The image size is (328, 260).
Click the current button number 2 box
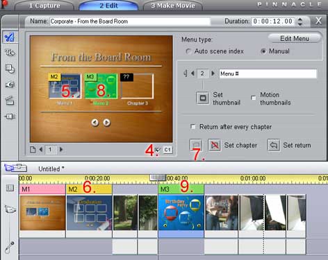point(202,73)
